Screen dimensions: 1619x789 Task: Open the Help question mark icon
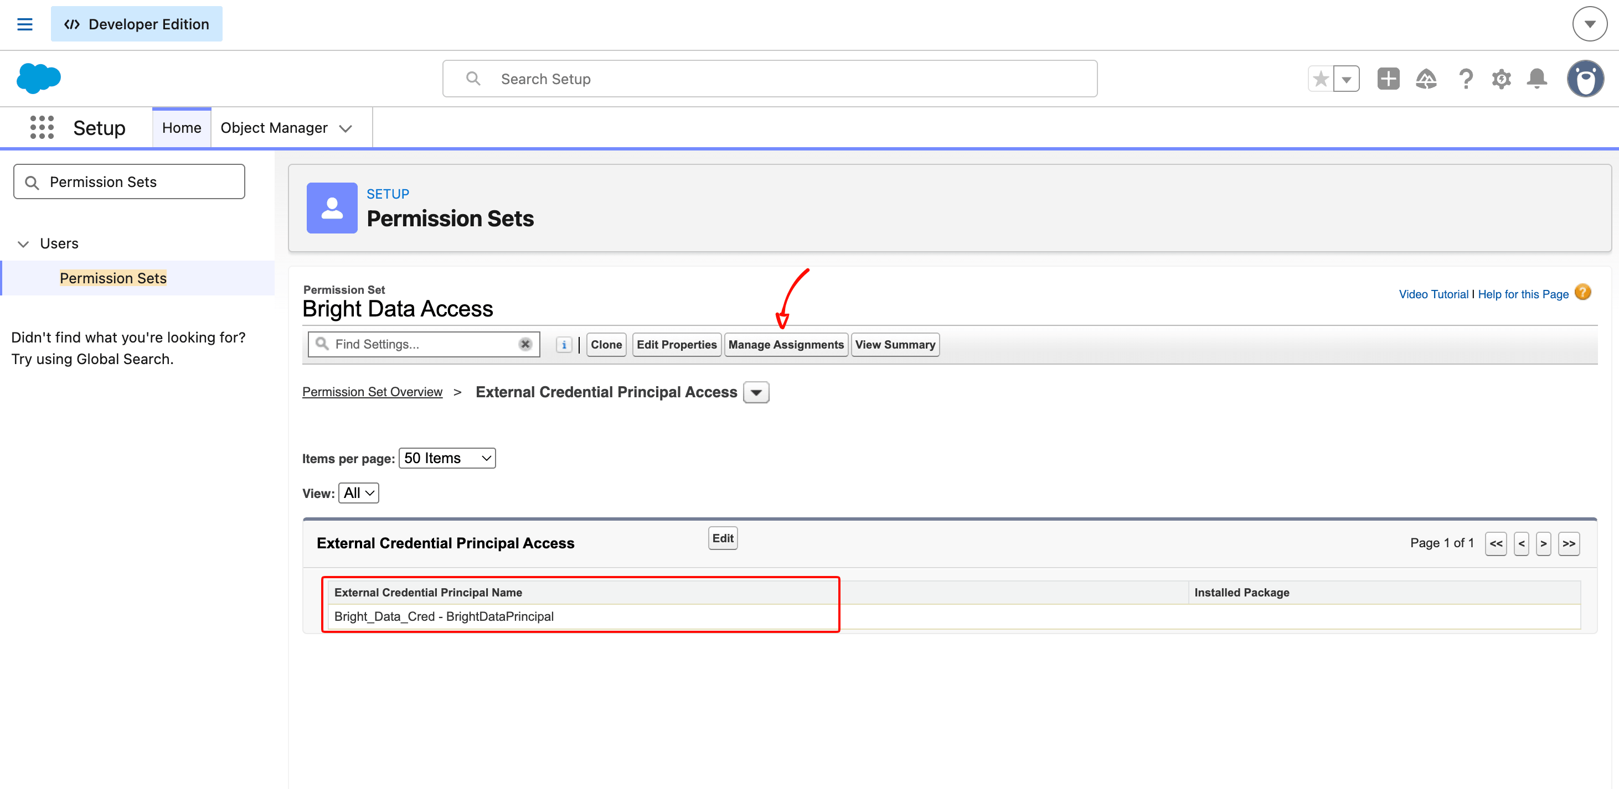pyautogui.click(x=1466, y=79)
